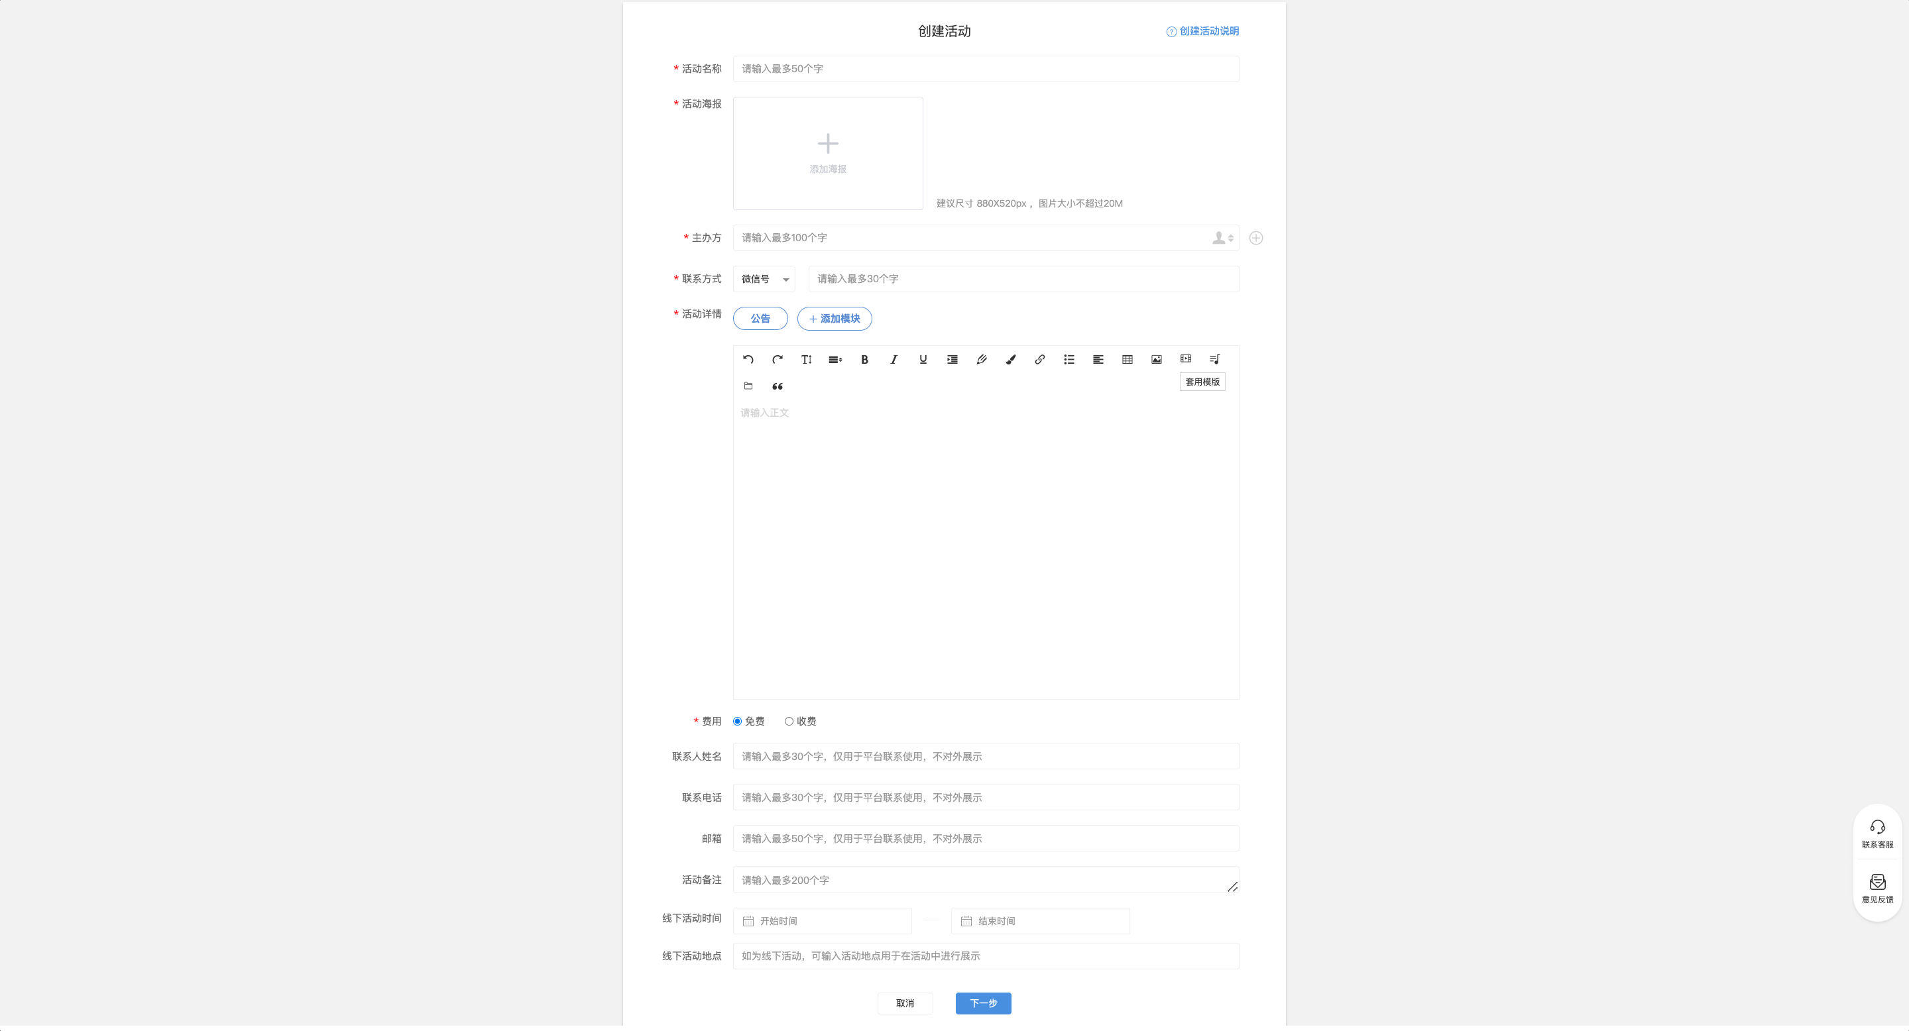Open the font size dropdown icon
This screenshot has height=1031, width=1909.
click(806, 359)
